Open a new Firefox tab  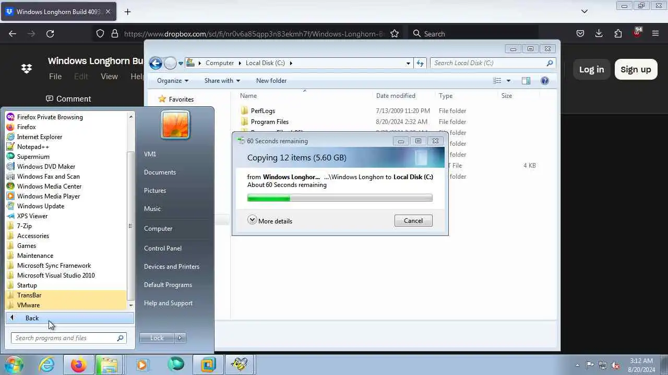pos(127,11)
